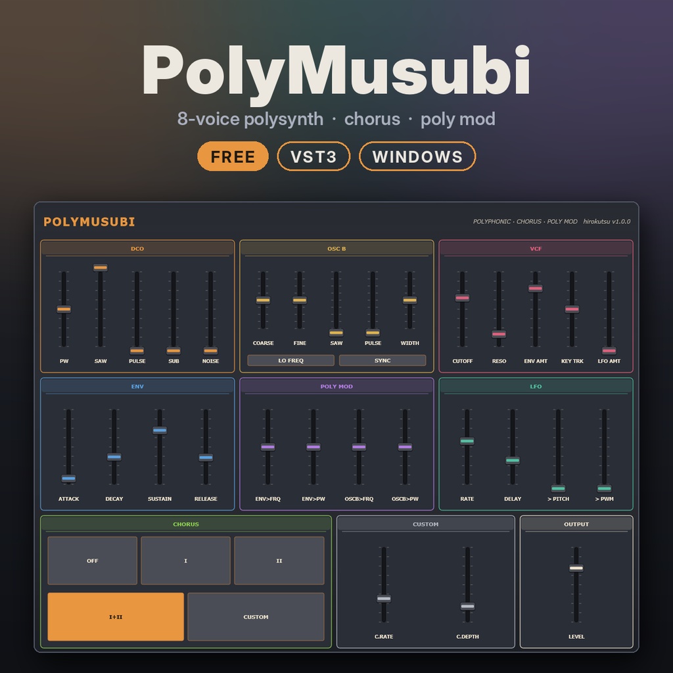This screenshot has width=673, height=673.
Task: Click the POLY MOD section header
Action: (336, 386)
